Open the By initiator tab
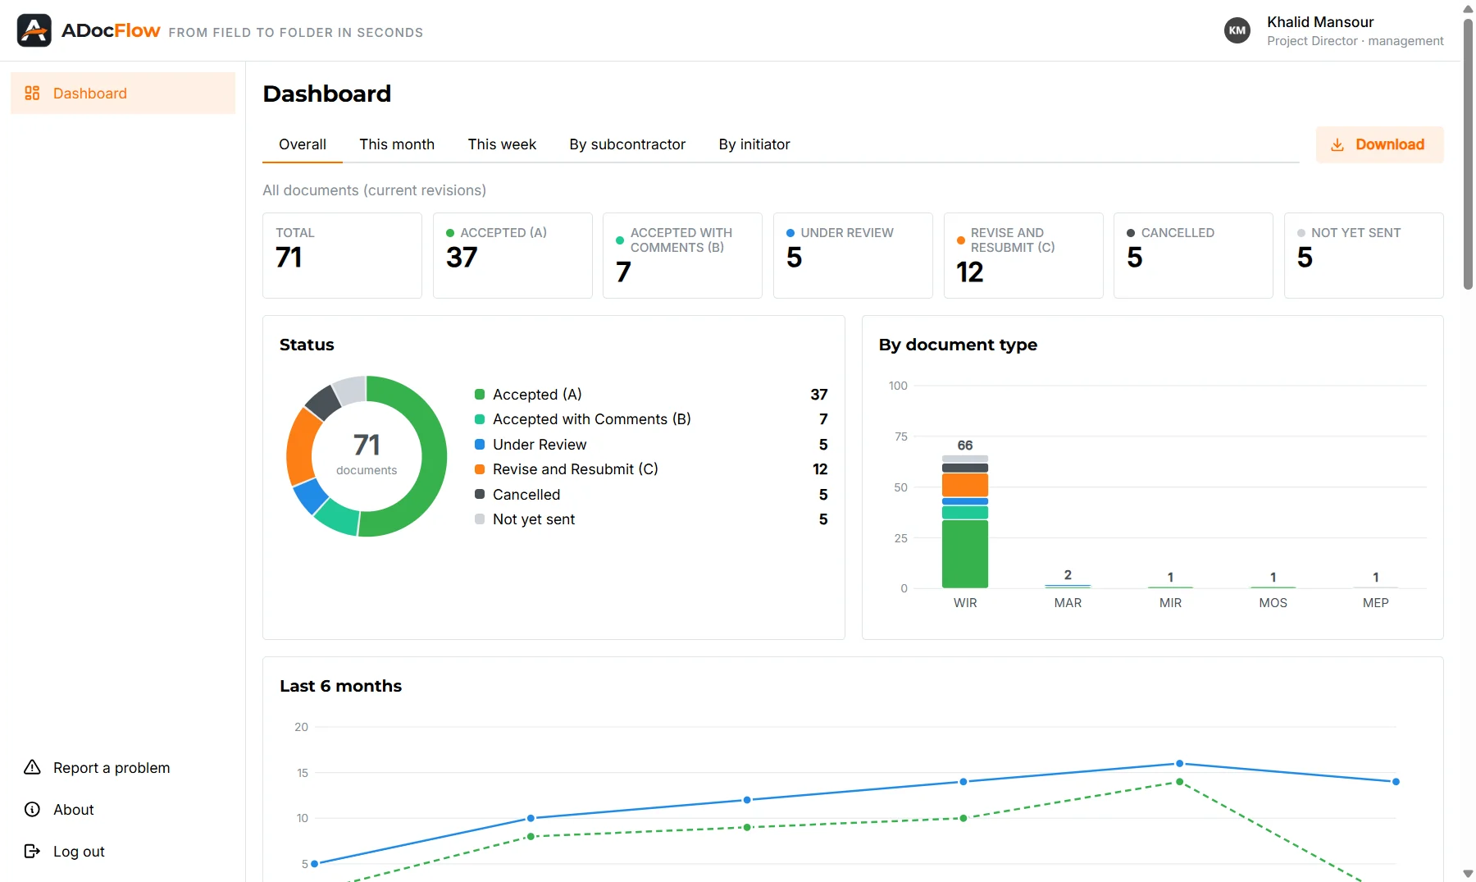The width and height of the screenshot is (1476, 882). [754, 144]
